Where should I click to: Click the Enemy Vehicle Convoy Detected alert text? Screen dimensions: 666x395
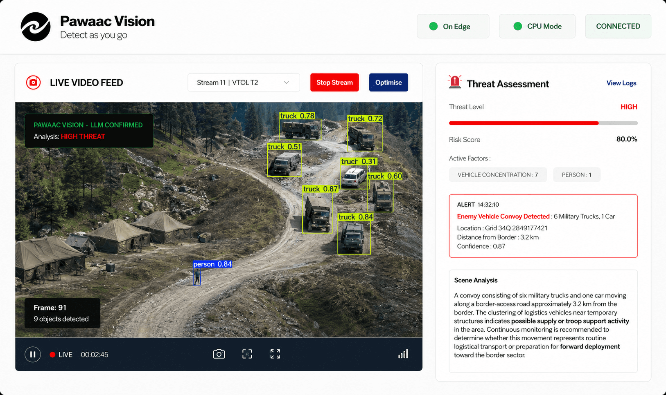point(503,216)
